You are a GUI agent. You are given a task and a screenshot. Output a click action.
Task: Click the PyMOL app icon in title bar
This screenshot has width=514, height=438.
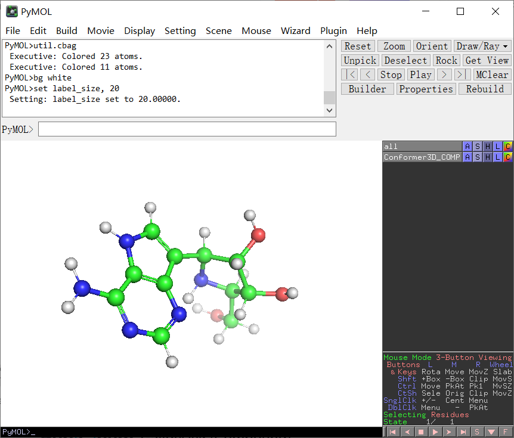point(12,12)
